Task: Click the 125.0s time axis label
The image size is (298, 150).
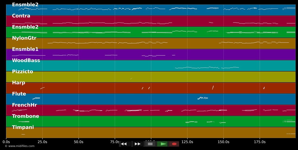Action: click(187, 142)
